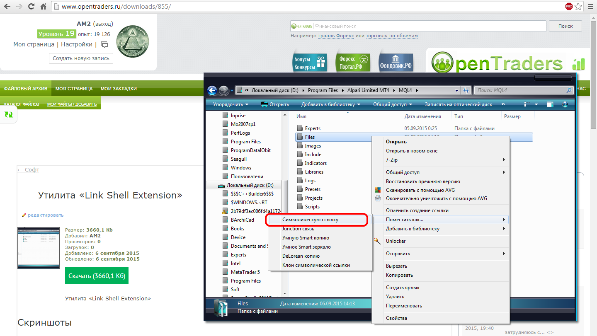The height and width of the screenshot is (336, 597).
Task: Open the МОИ ЗАКЛАДКИ tab
Action: point(119,89)
